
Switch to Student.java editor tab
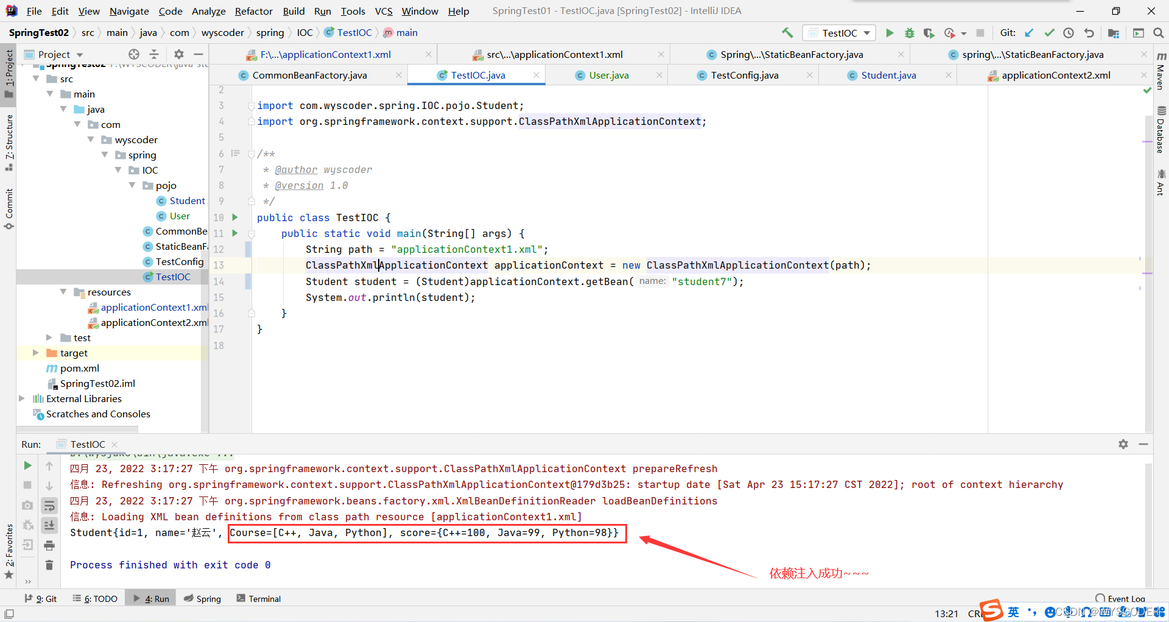click(888, 75)
